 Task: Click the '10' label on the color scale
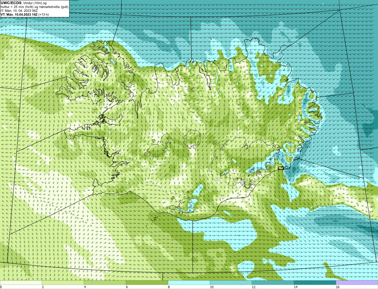(212, 287)
